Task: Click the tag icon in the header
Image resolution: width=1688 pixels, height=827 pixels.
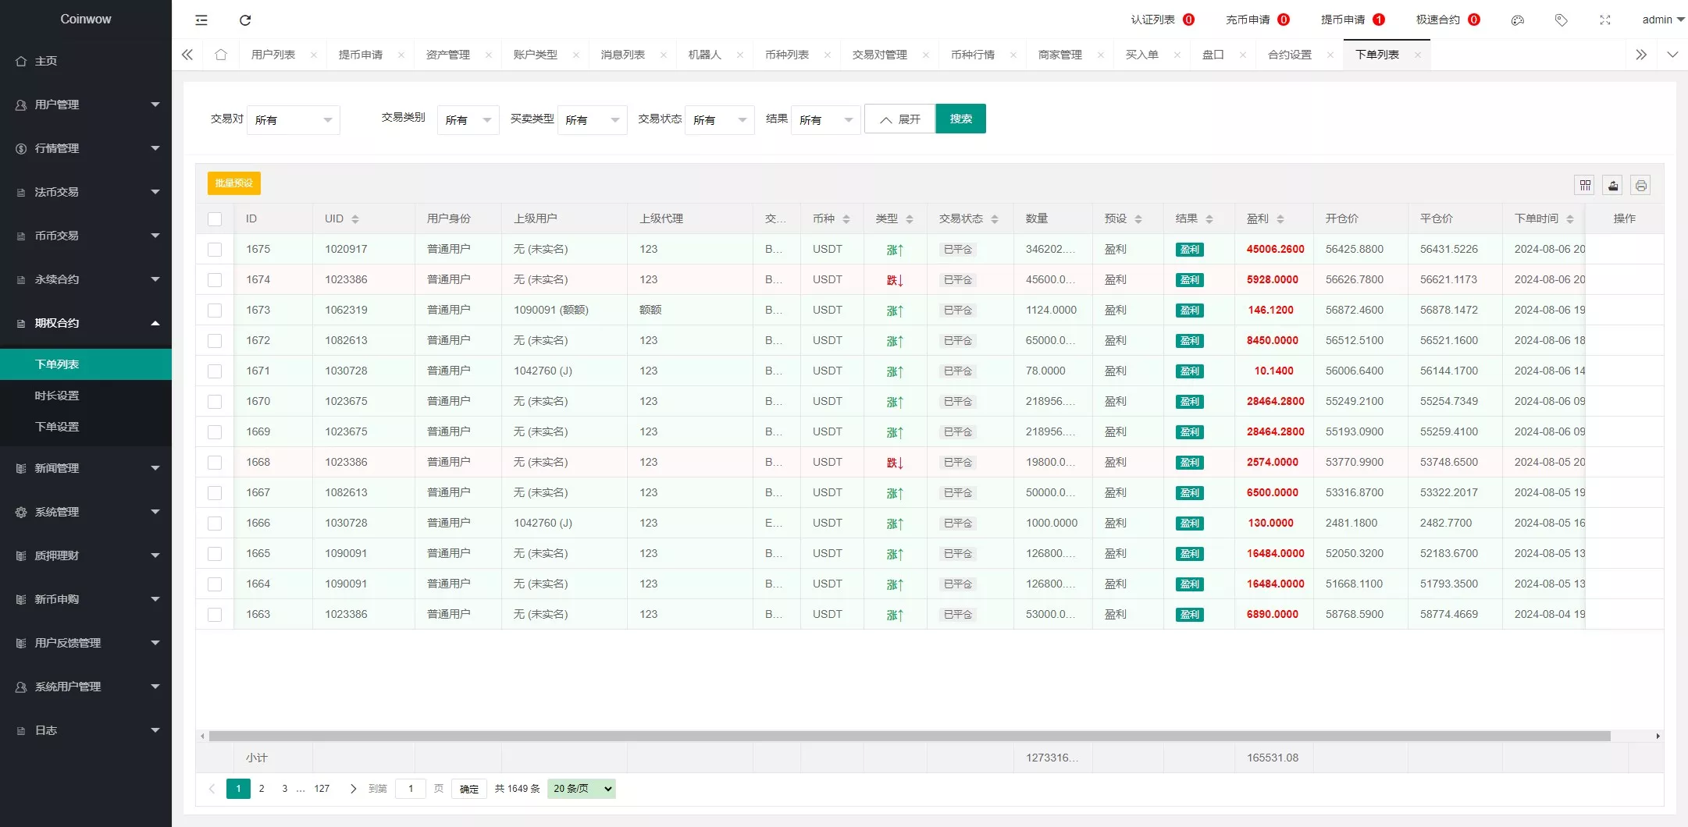Action: click(x=1561, y=20)
